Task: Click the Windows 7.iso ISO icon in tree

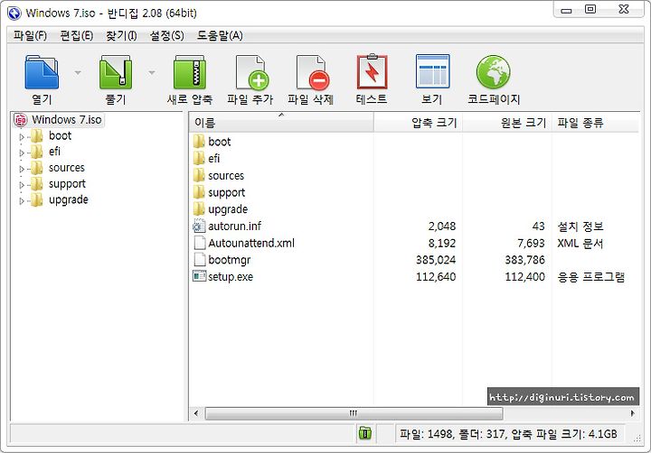Action: click(20, 120)
